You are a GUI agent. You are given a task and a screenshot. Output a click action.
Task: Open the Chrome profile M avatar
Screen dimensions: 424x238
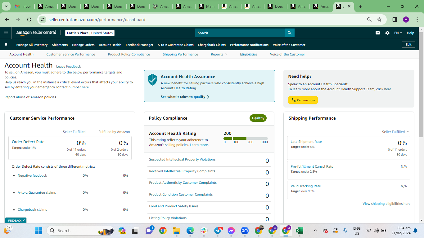coord(406,20)
